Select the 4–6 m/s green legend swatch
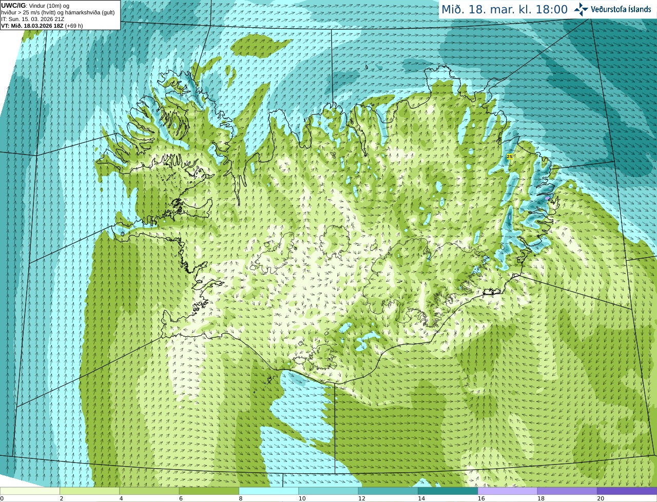The image size is (657, 502). point(149,491)
